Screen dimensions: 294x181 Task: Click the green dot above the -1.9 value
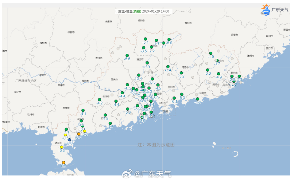[x=211, y=53]
